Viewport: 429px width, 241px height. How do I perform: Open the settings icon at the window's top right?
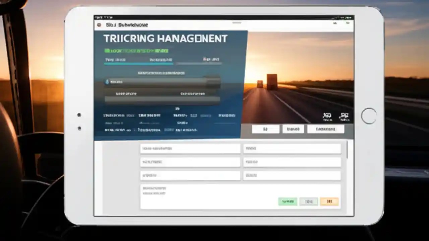[348, 23]
